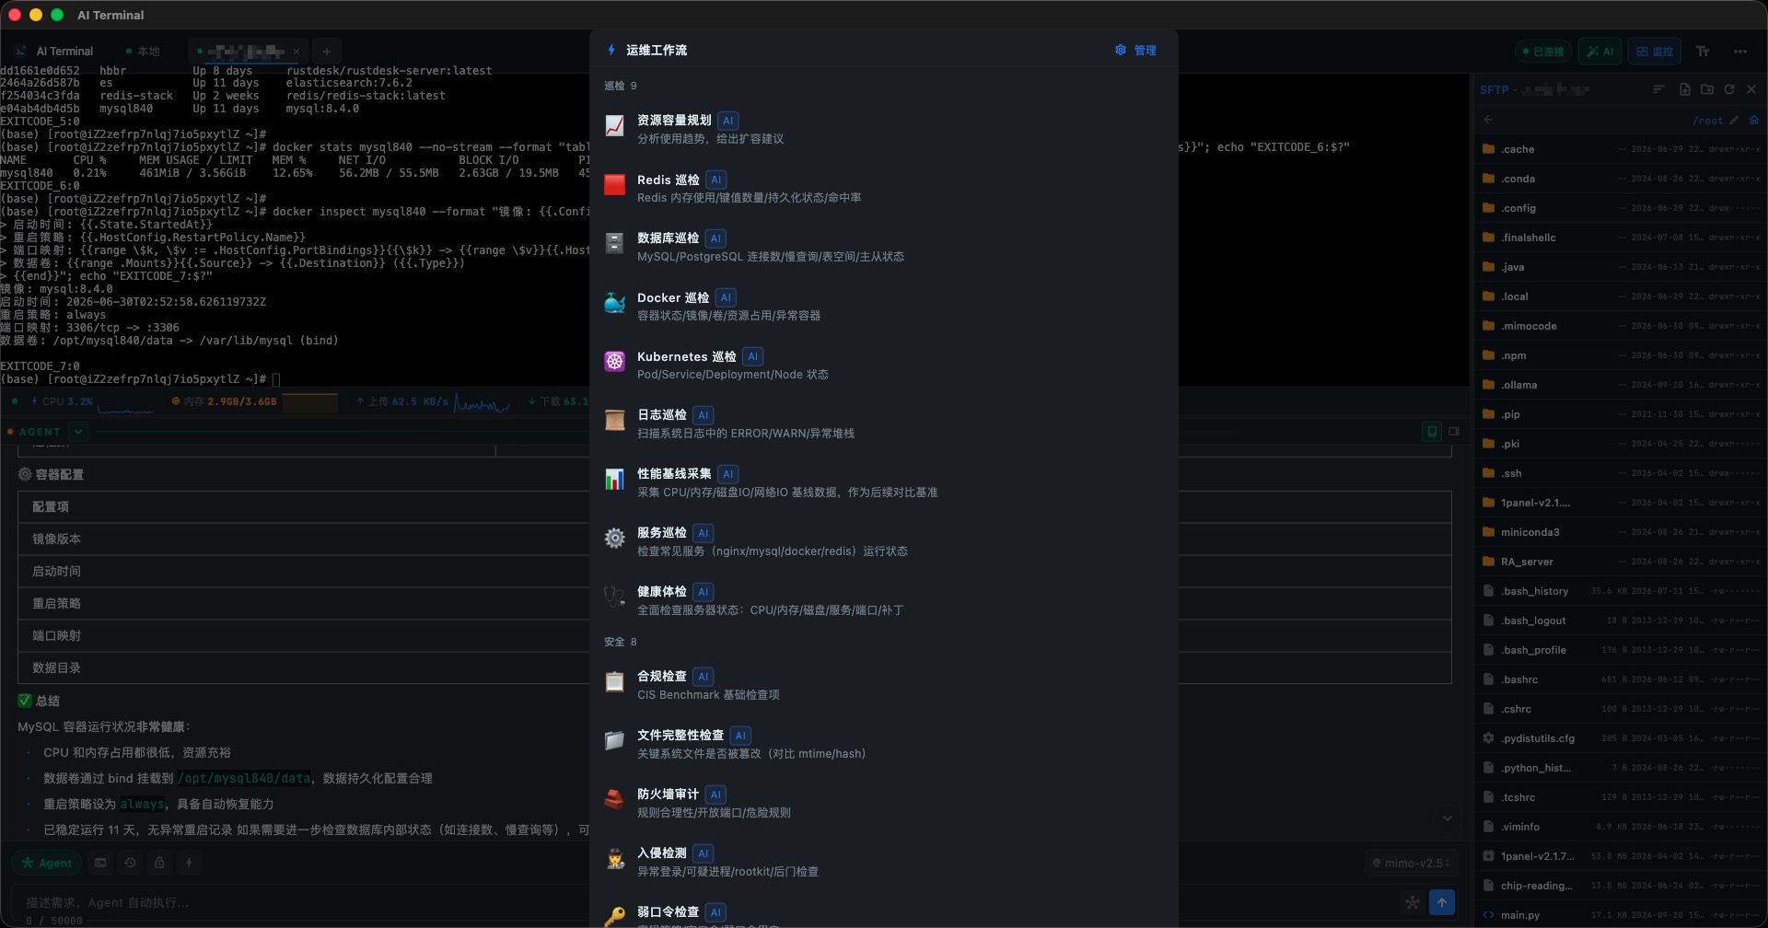
Task: Open the agent history clock icon
Action: (x=130, y=863)
